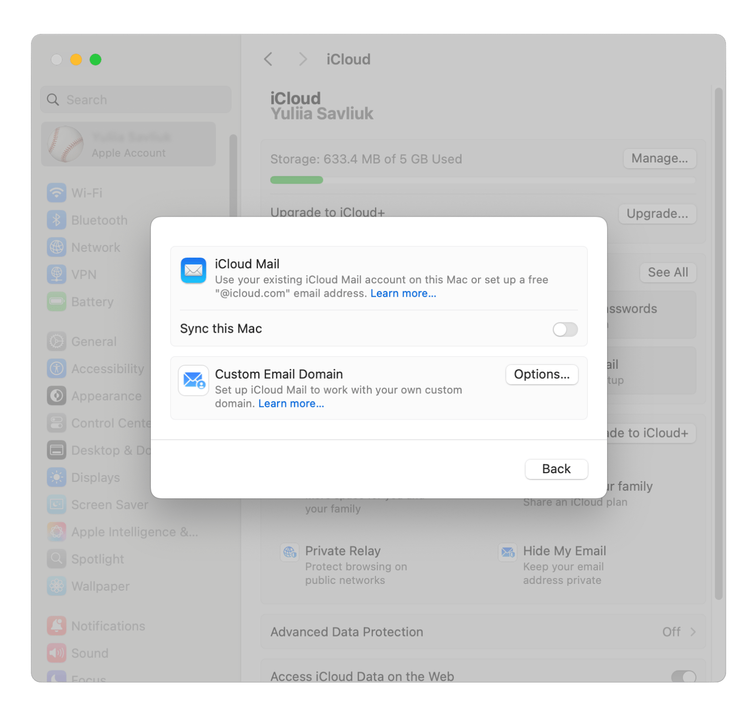Open the Wi-Fi sidebar item
This screenshot has height=726, width=754.
pos(128,193)
